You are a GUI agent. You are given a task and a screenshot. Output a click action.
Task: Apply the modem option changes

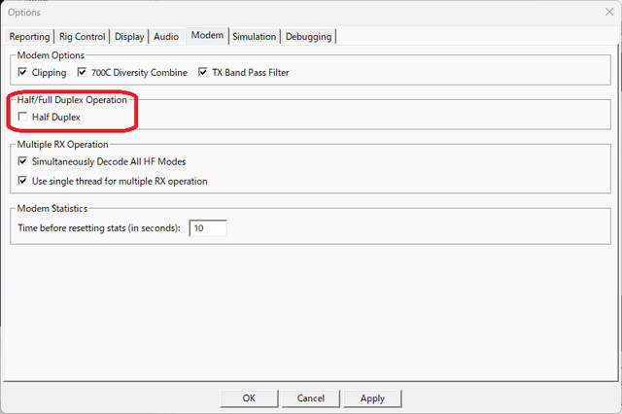372,398
